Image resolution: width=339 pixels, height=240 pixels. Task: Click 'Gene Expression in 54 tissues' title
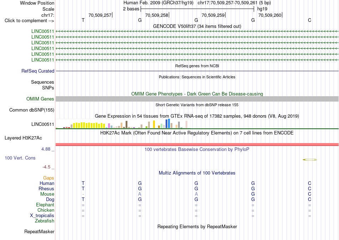coord(197,116)
